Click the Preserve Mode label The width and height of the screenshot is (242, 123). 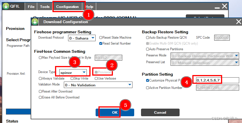click(x=156, y=55)
